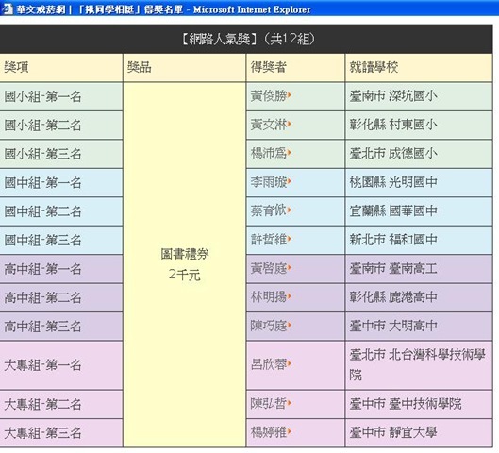
Task: Click the 獎項 column header
Action: pos(61,67)
